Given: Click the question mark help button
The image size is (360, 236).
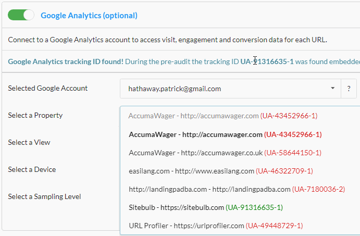Looking at the screenshot, I should pyautogui.click(x=349, y=89).
